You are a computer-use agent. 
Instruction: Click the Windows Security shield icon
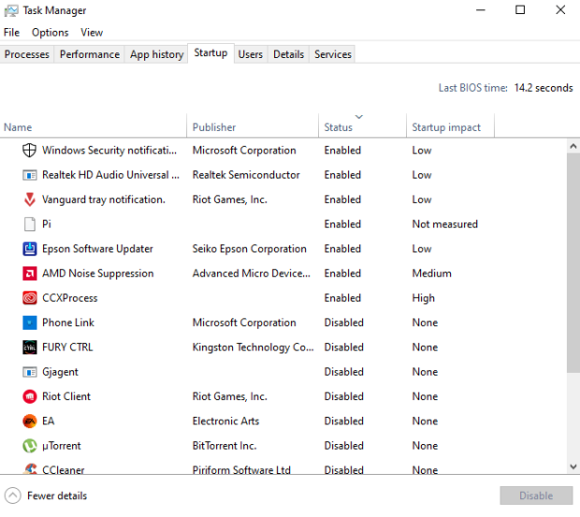[x=29, y=151]
